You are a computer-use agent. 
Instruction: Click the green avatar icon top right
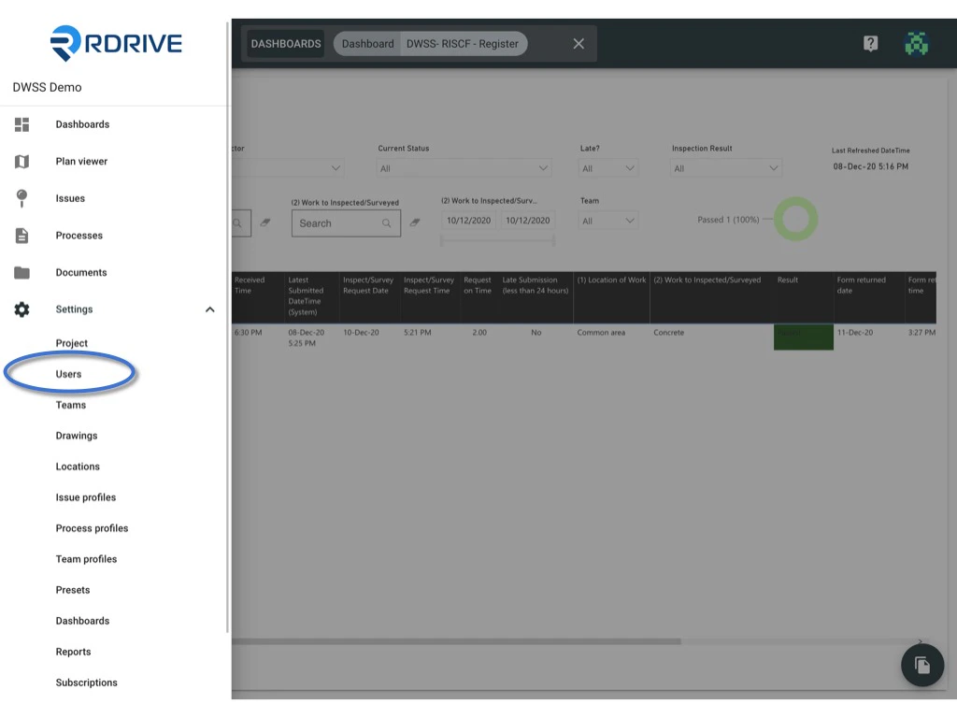pos(916,43)
